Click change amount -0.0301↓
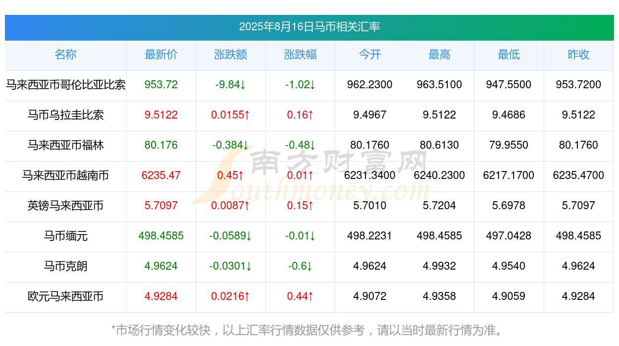 231,266
